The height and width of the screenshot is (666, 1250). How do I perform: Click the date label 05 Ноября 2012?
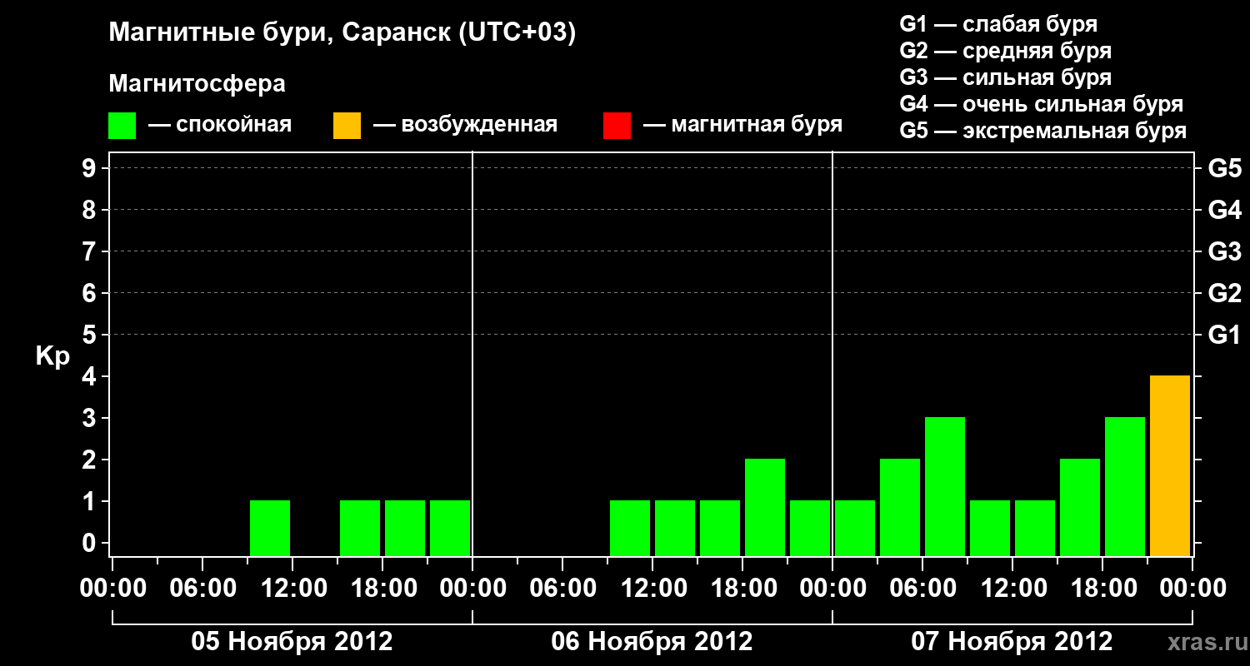pyautogui.click(x=292, y=642)
